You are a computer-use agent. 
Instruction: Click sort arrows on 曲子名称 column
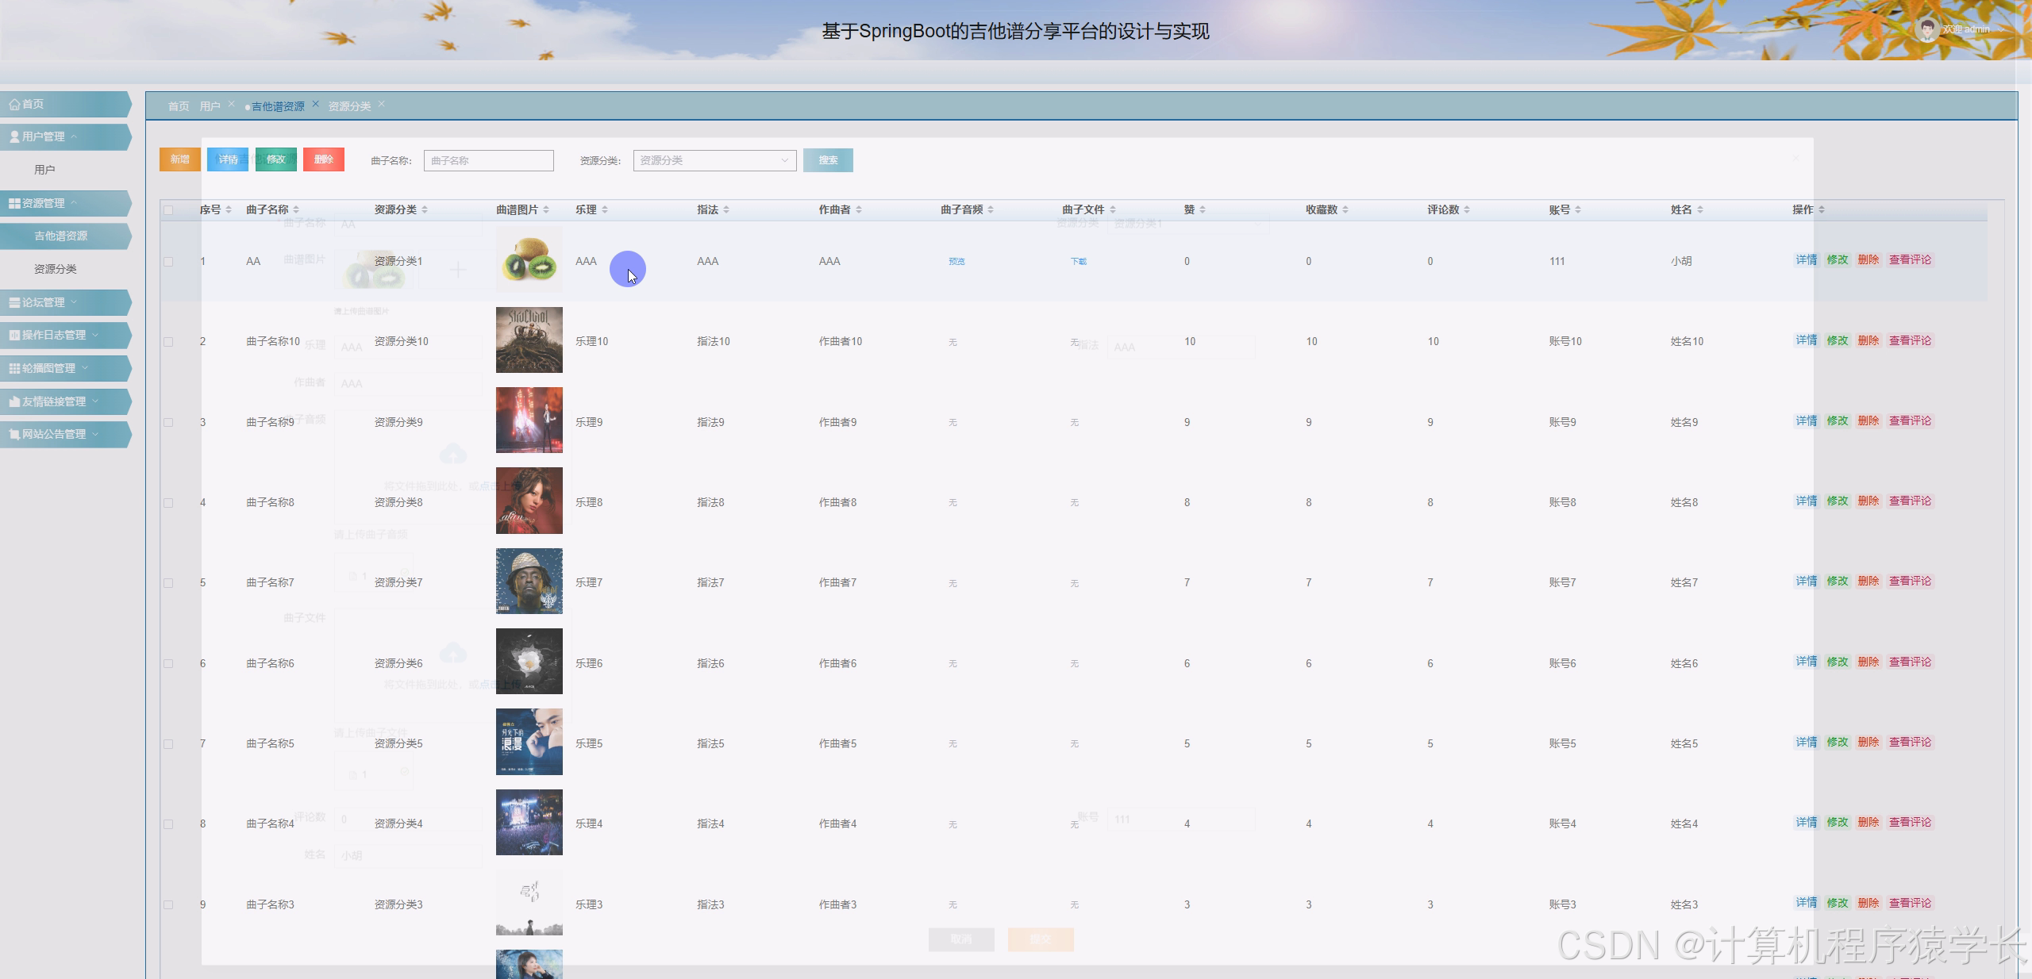point(296,209)
